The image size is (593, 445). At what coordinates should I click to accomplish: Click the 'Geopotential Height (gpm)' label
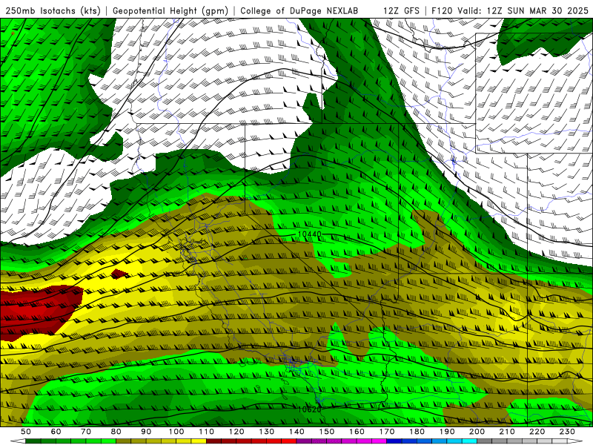coord(170,10)
